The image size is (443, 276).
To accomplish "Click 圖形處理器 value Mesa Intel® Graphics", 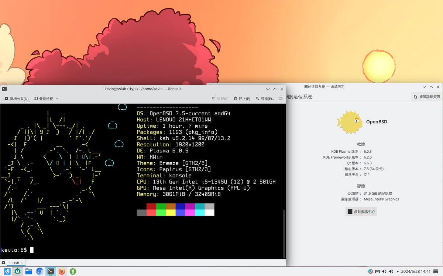I will 381,199.
